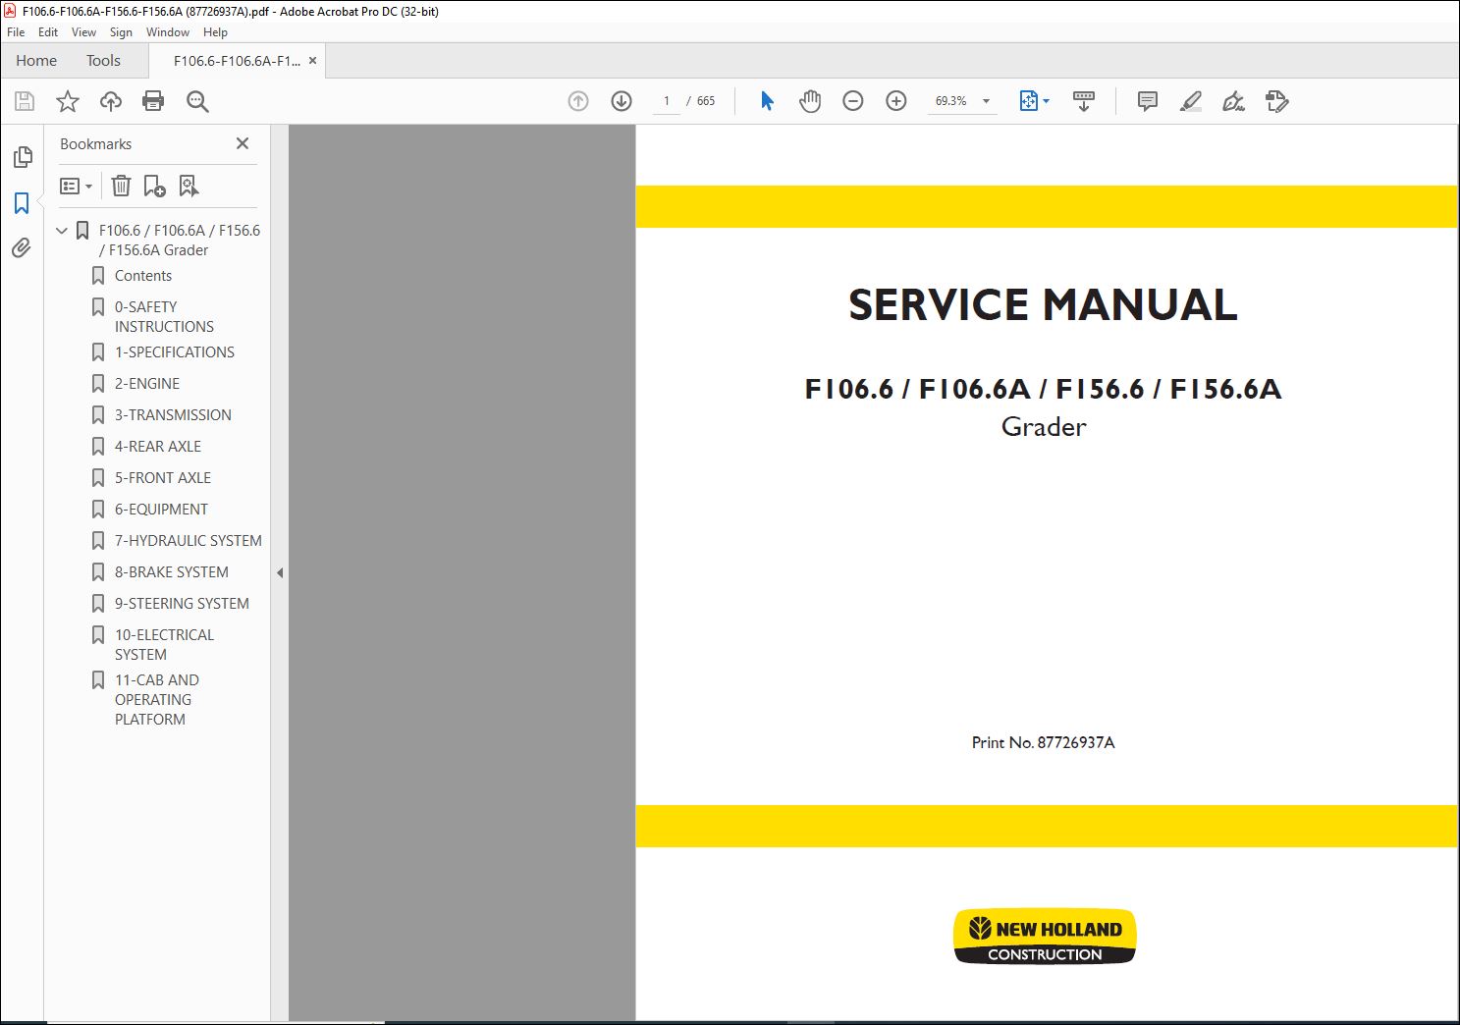Toggle scrolling mode read icon
The image size is (1460, 1025).
(x=1084, y=101)
